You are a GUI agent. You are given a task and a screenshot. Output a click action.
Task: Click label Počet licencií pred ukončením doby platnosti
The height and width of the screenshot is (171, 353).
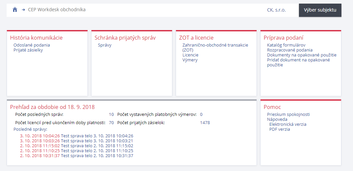[x=60, y=122]
